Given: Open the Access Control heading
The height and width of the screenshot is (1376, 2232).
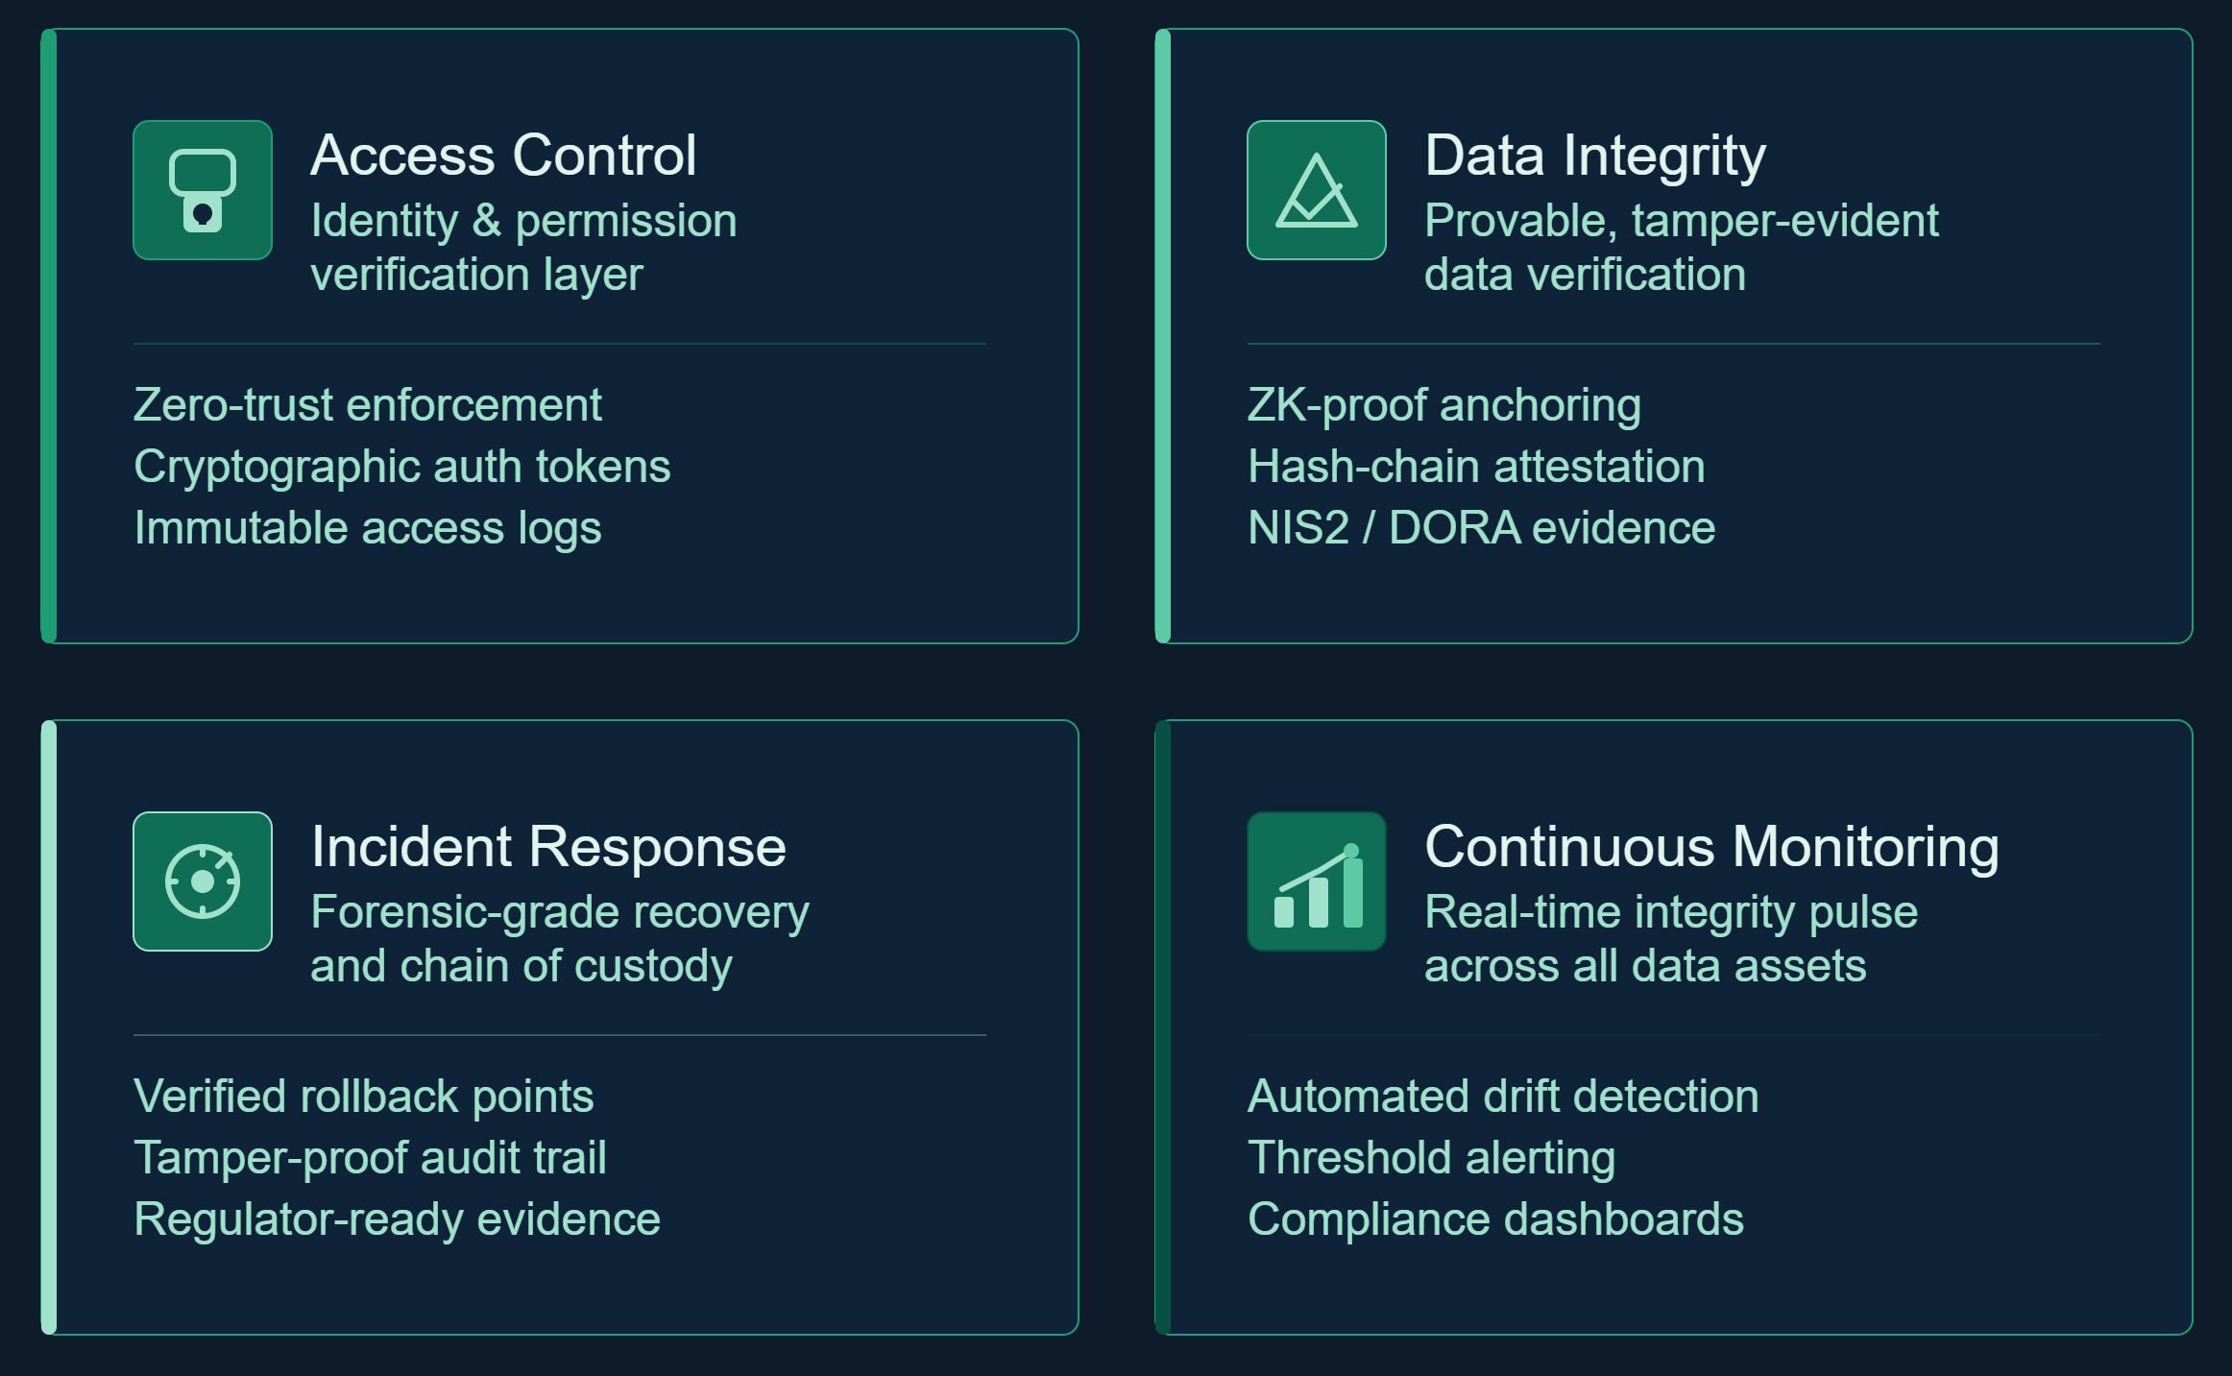Looking at the screenshot, I should click(503, 156).
